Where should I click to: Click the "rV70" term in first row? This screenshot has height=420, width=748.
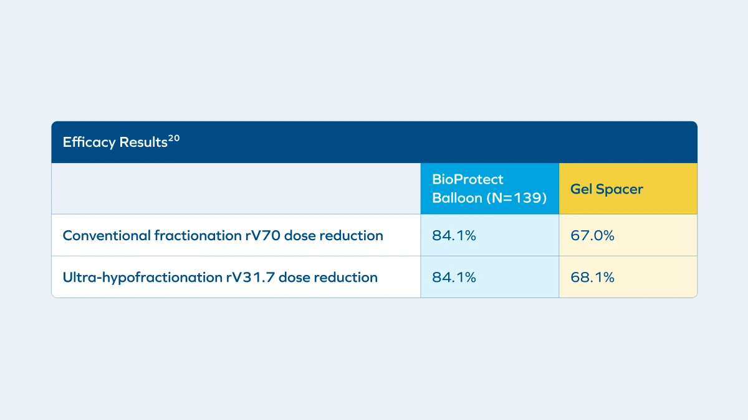pos(261,235)
